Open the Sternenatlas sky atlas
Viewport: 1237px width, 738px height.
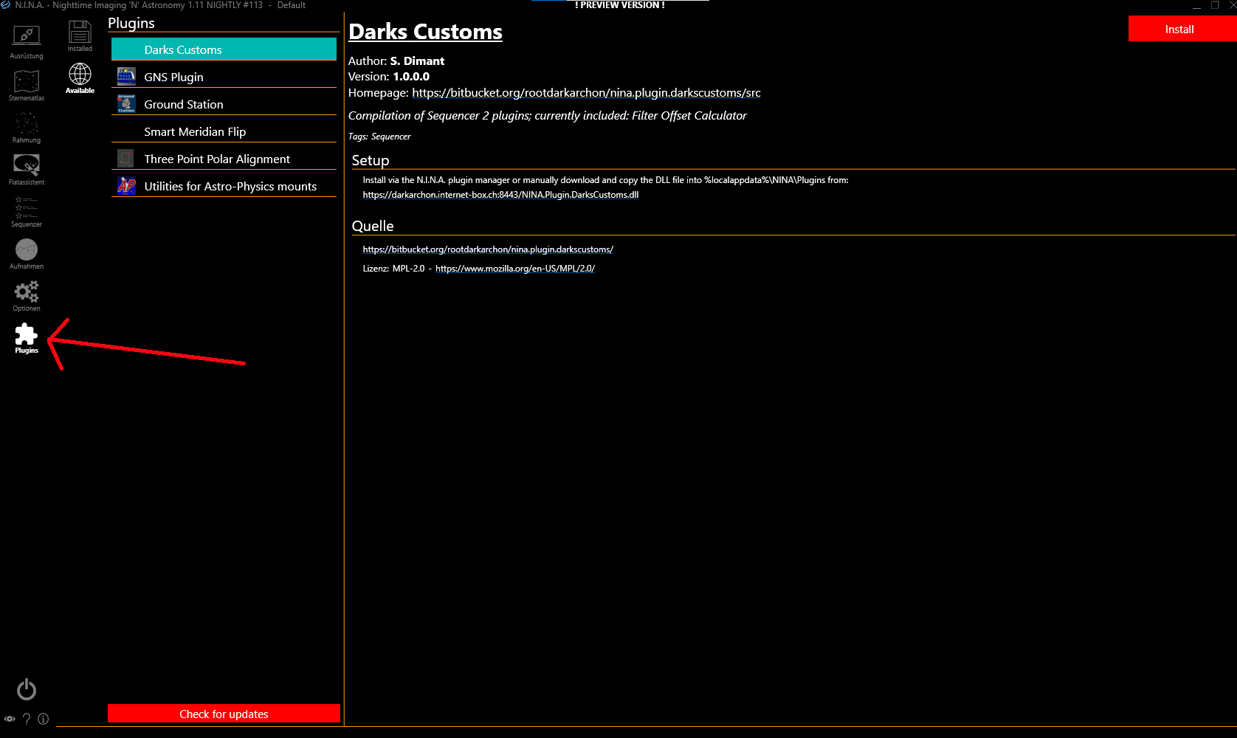27,85
